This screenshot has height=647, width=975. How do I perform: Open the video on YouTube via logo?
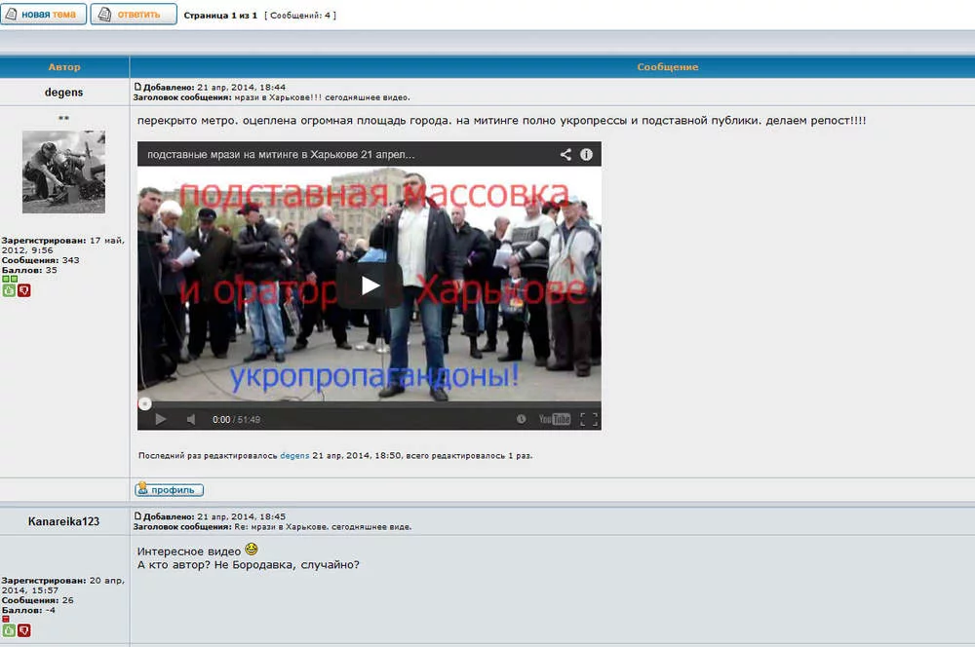[x=555, y=420]
